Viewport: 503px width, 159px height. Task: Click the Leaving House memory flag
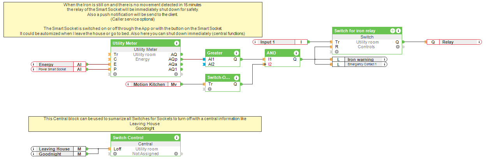pyautogui.click(x=55, y=149)
